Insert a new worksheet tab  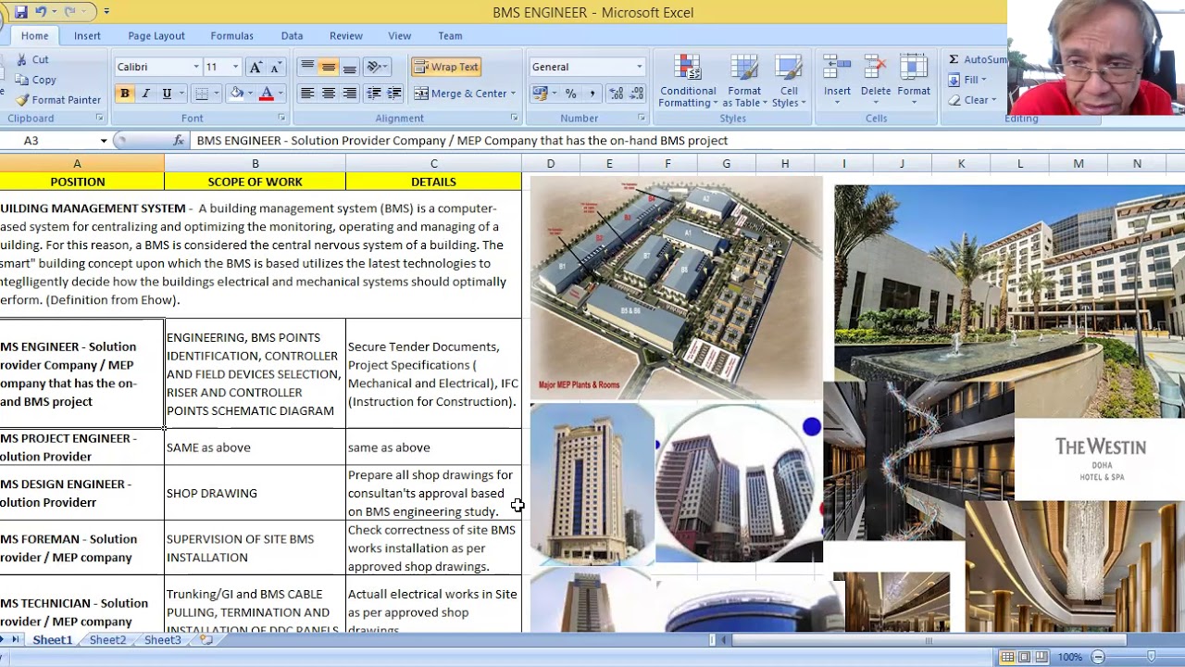tap(206, 640)
